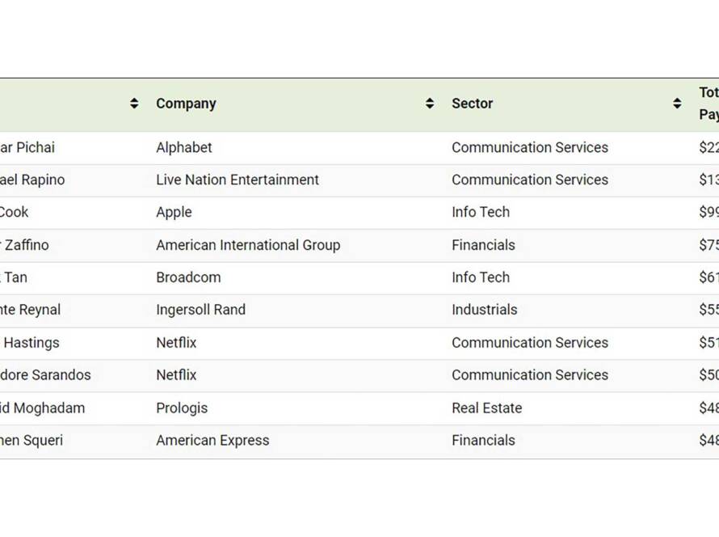Sort table by Sector column arrows
This screenshot has height=537, width=719.
click(677, 104)
